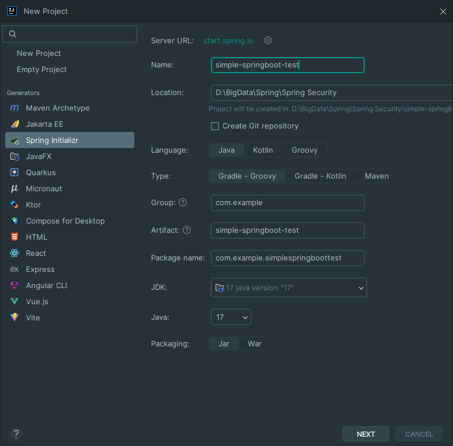Screen dimensions: 453x446
Task: Focus the Artifact input field
Action: tap(288, 230)
